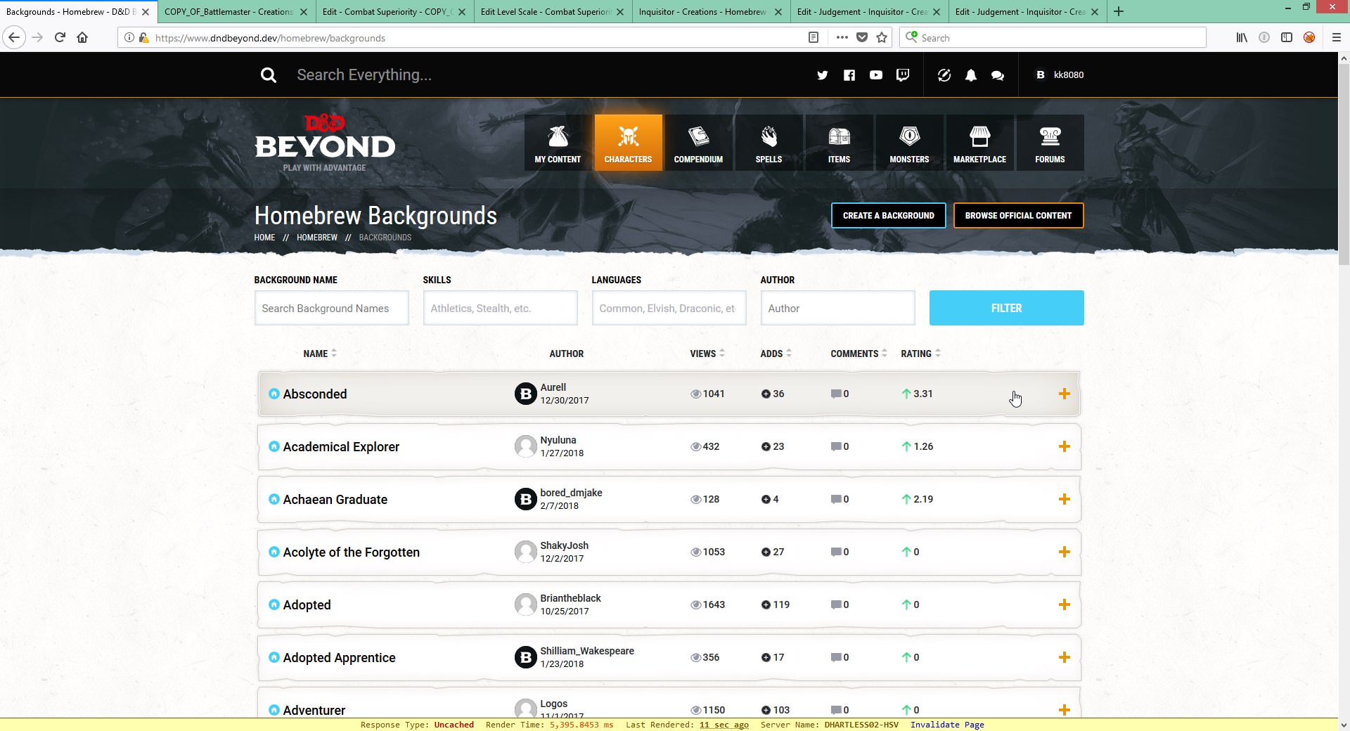This screenshot has height=731, width=1350.
Task: Open the Firefox library icon
Action: [1242, 38]
